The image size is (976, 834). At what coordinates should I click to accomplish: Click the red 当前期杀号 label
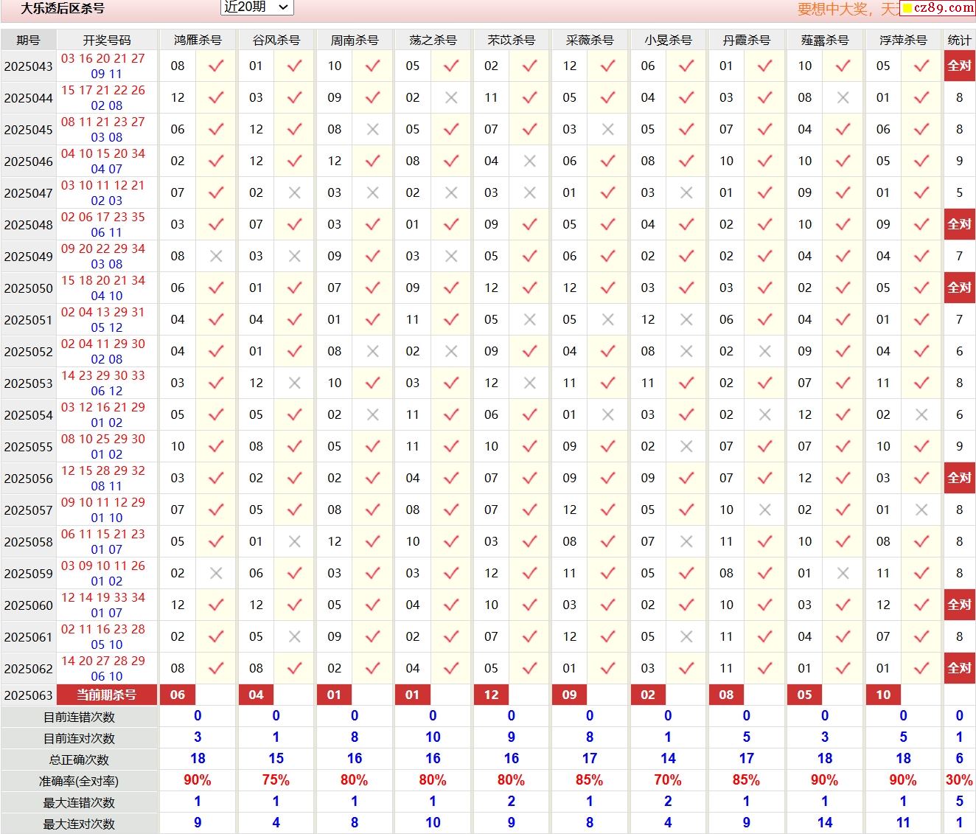(107, 695)
